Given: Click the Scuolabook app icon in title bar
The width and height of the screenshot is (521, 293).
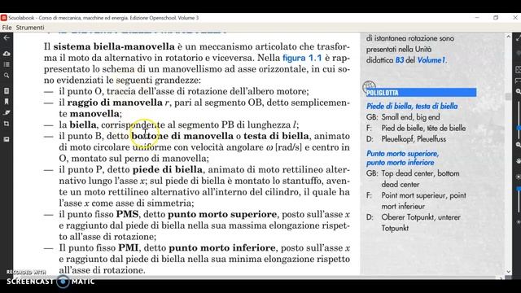Looking at the screenshot, I should (x=3, y=18).
